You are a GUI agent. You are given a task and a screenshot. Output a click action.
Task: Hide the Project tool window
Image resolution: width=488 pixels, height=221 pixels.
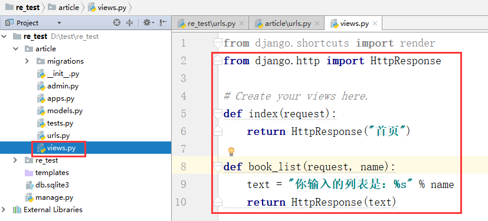[x=163, y=23]
